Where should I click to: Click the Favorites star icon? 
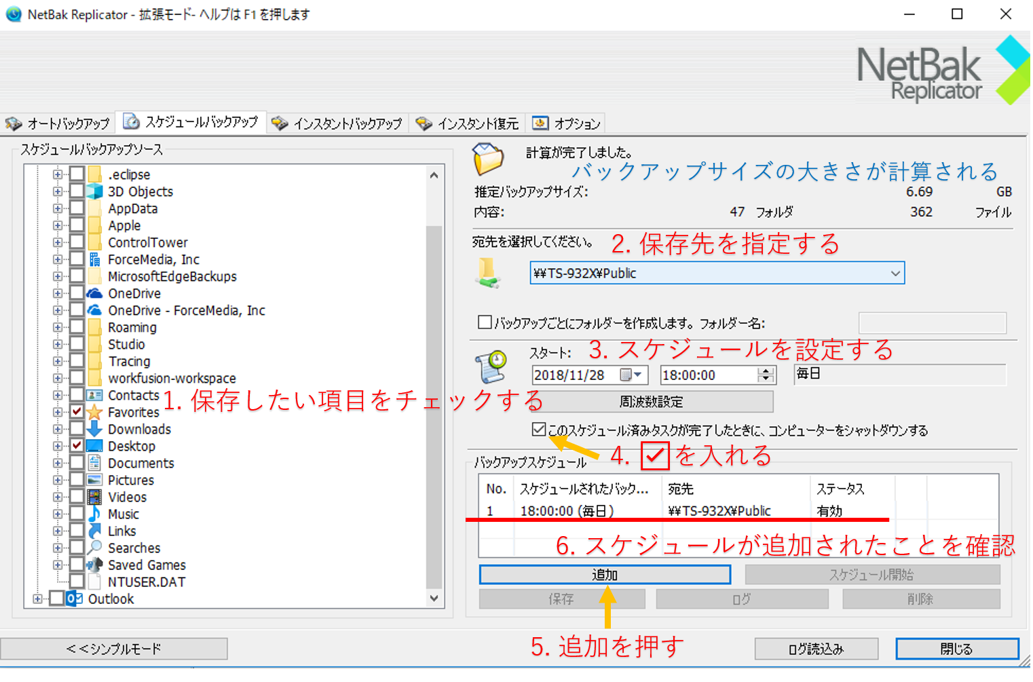point(95,412)
